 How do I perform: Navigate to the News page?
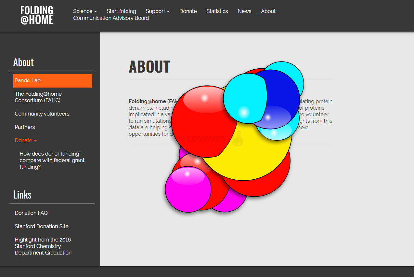pyautogui.click(x=244, y=11)
